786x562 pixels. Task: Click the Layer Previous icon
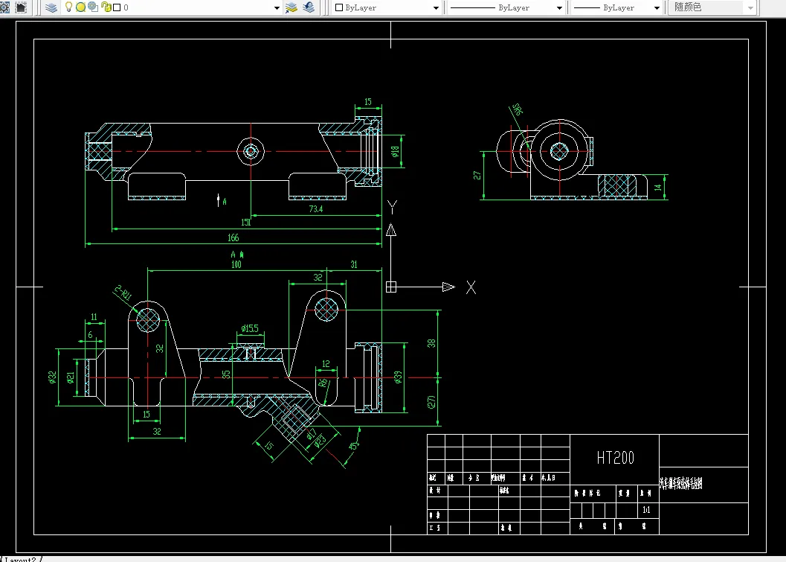coord(309,7)
